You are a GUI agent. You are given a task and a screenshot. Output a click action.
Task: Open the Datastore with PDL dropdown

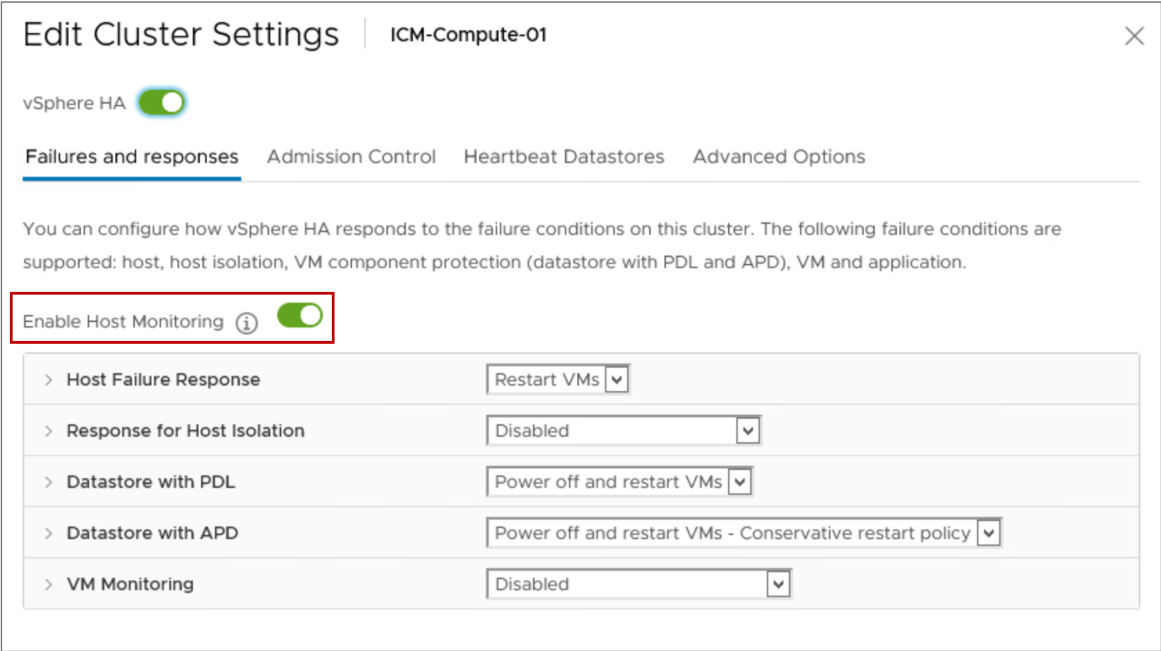619,482
